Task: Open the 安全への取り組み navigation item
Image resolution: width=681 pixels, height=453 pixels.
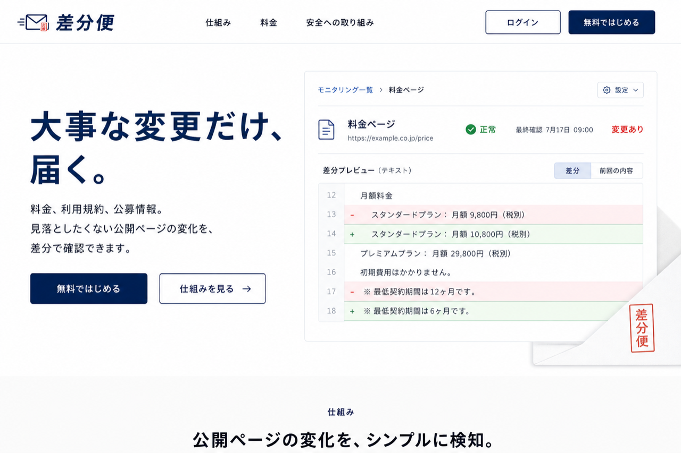Action: tap(340, 23)
